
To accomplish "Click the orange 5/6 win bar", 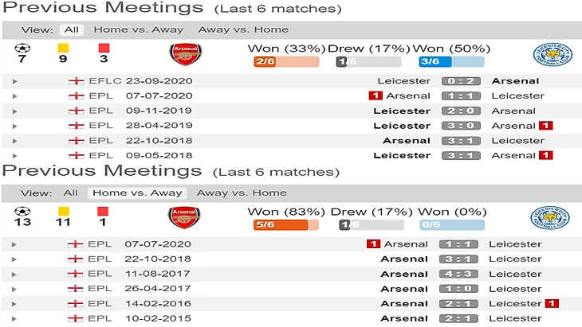I will point(281,225).
